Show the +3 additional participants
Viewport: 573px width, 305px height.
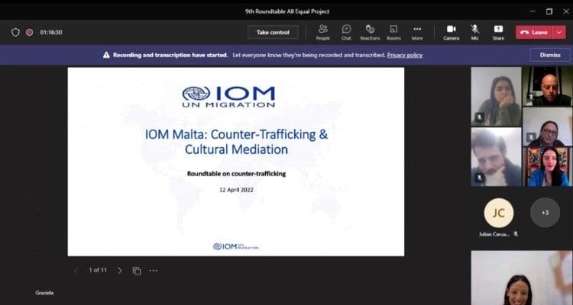(x=545, y=213)
